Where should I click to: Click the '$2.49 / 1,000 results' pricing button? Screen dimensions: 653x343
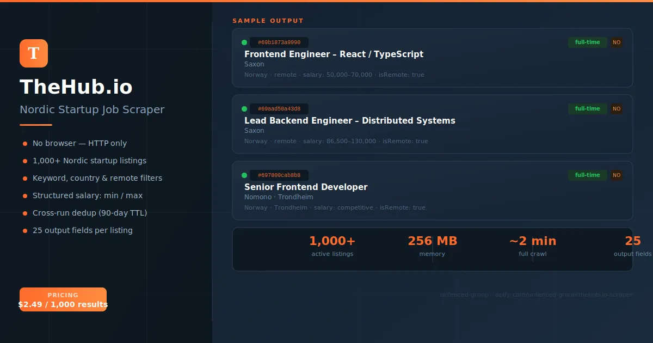[x=63, y=304]
